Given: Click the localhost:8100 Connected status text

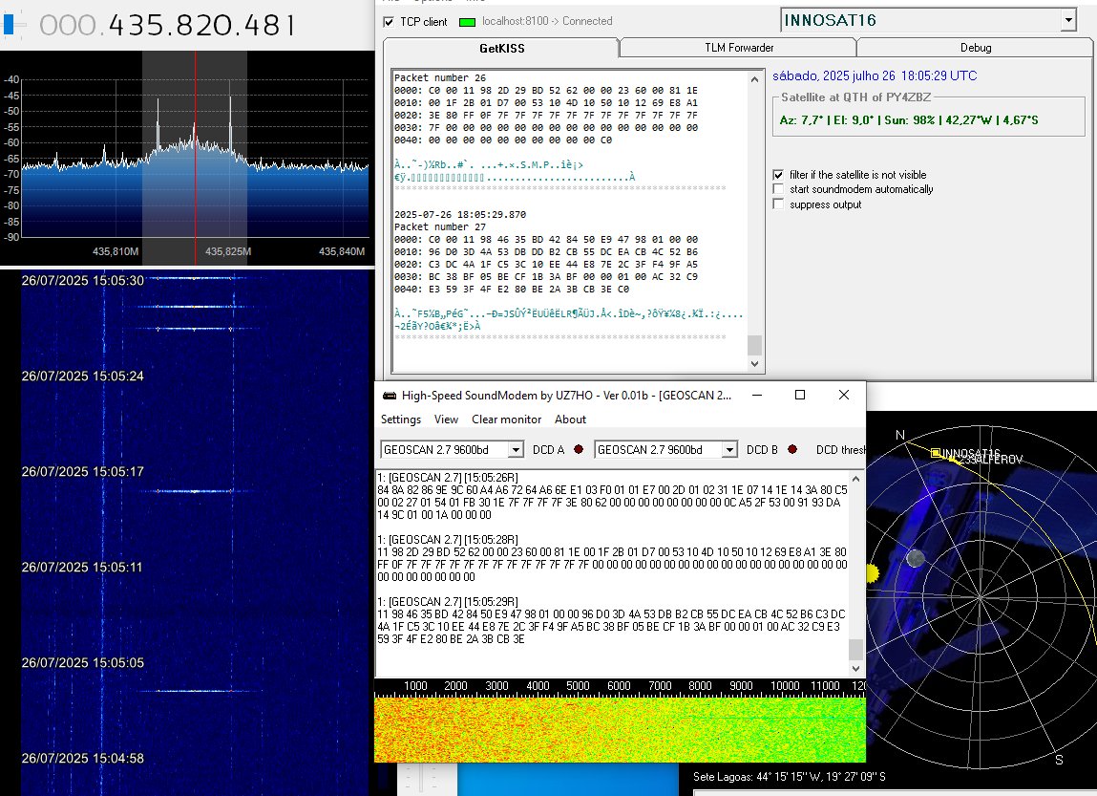Looking at the screenshot, I should pos(547,21).
